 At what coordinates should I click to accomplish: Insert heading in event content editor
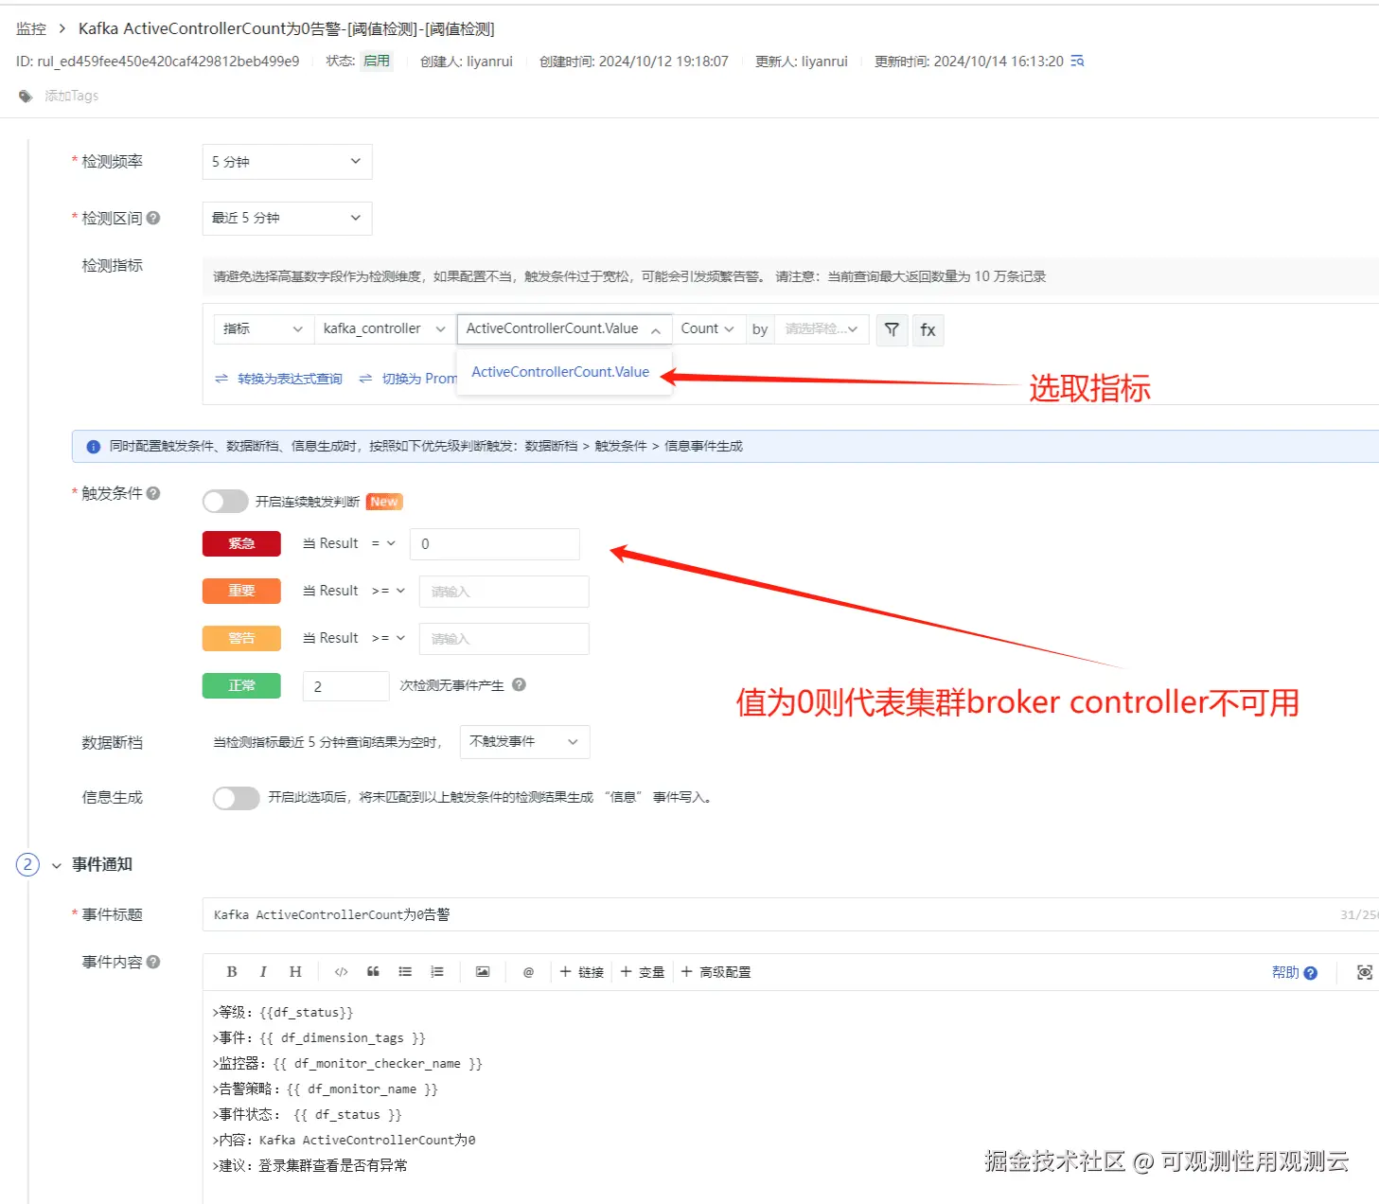[x=295, y=972]
